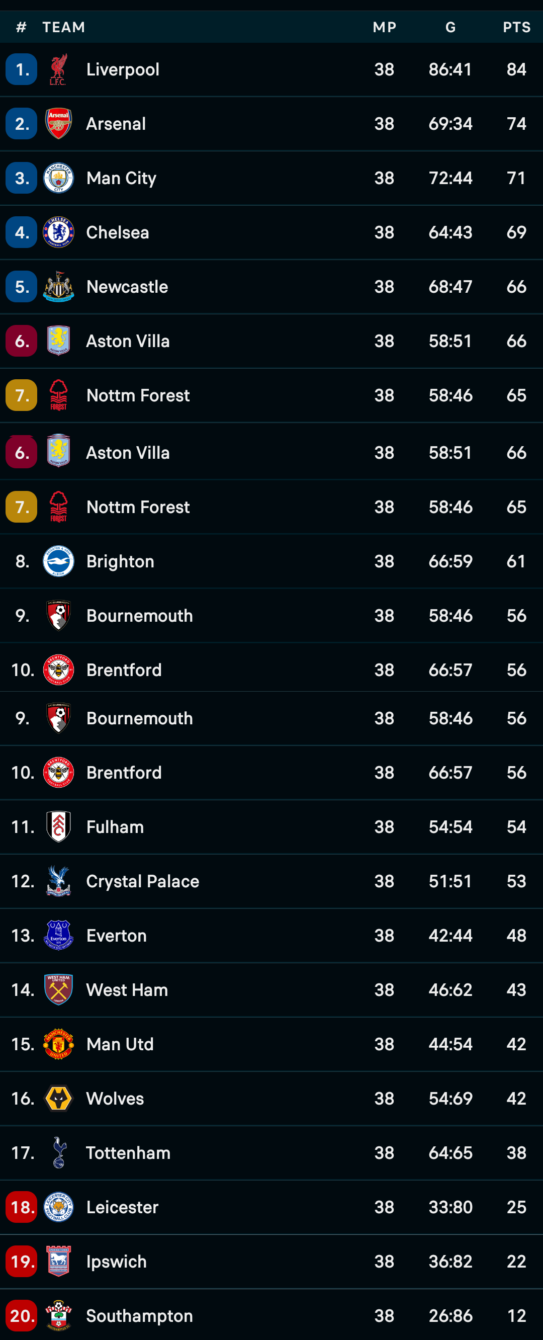Click the Wolves club crest
Image resolution: width=543 pixels, height=1340 pixels.
[x=58, y=1098]
